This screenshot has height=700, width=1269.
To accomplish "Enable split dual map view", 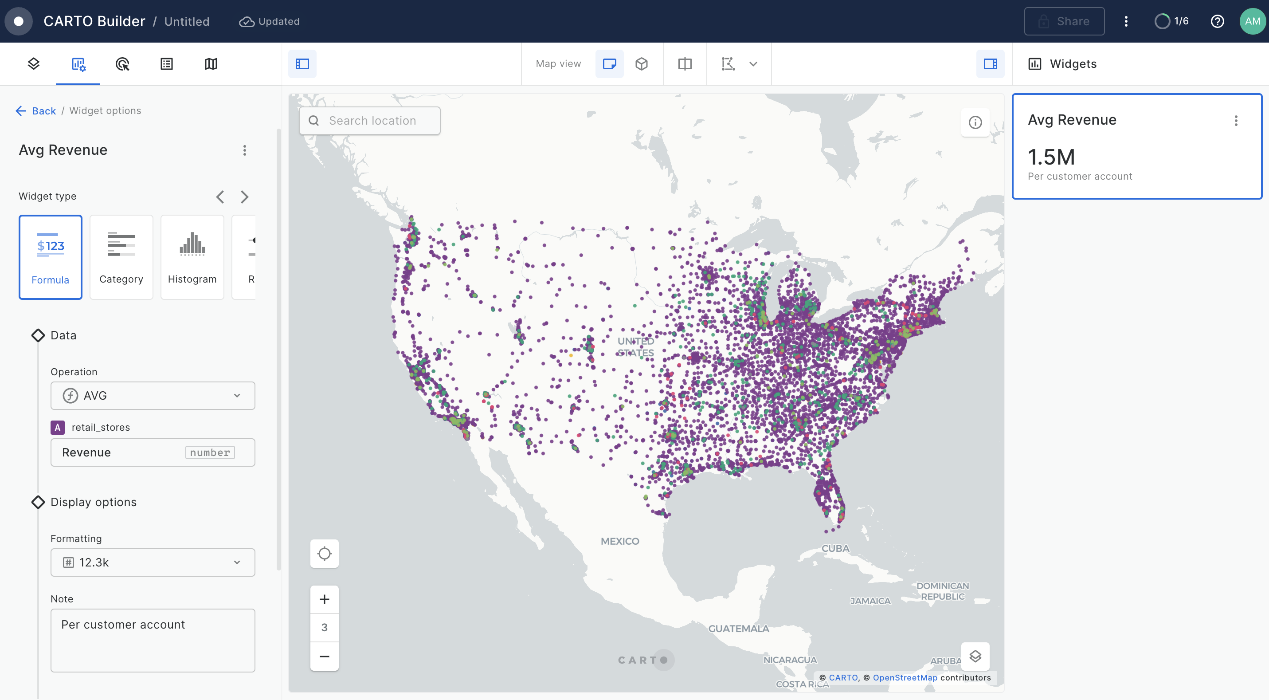I will [x=685, y=63].
